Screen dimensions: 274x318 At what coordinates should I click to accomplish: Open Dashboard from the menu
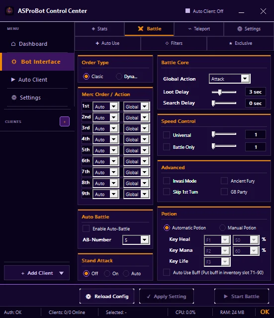[36, 44]
